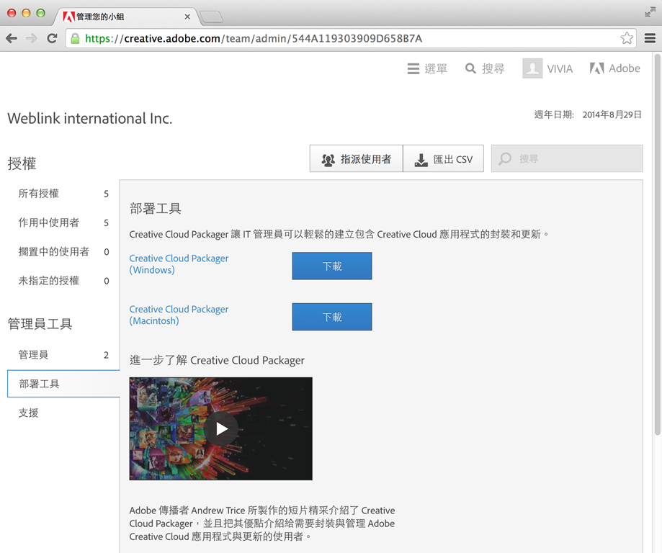The height and width of the screenshot is (553, 662).
Task: Click the address bar URL
Action: [254, 38]
